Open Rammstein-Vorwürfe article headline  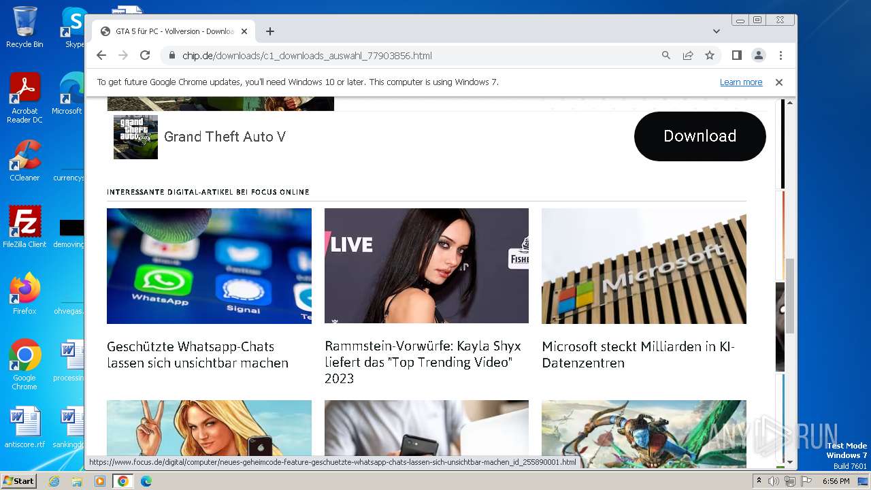423,362
